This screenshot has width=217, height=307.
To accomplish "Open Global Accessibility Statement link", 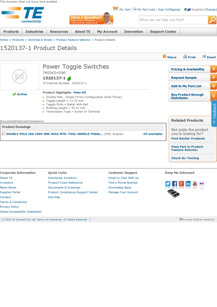I will point(21,212).
